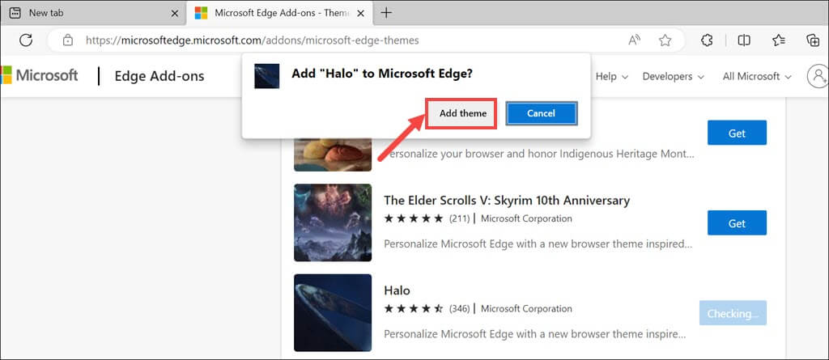Open the Halo theme title
The width and height of the screenshot is (829, 360).
397,290
